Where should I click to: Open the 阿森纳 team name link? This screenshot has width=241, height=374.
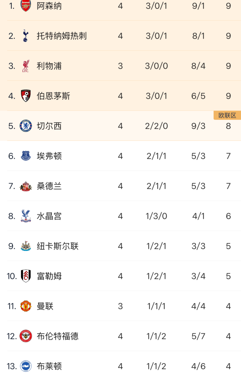click(49, 6)
